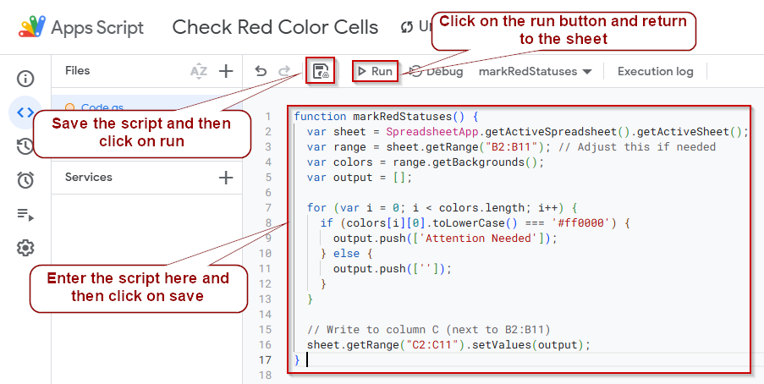Open Project Settings gear icon
The height and width of the screenshot is (384, 764).
pos(25,248)
